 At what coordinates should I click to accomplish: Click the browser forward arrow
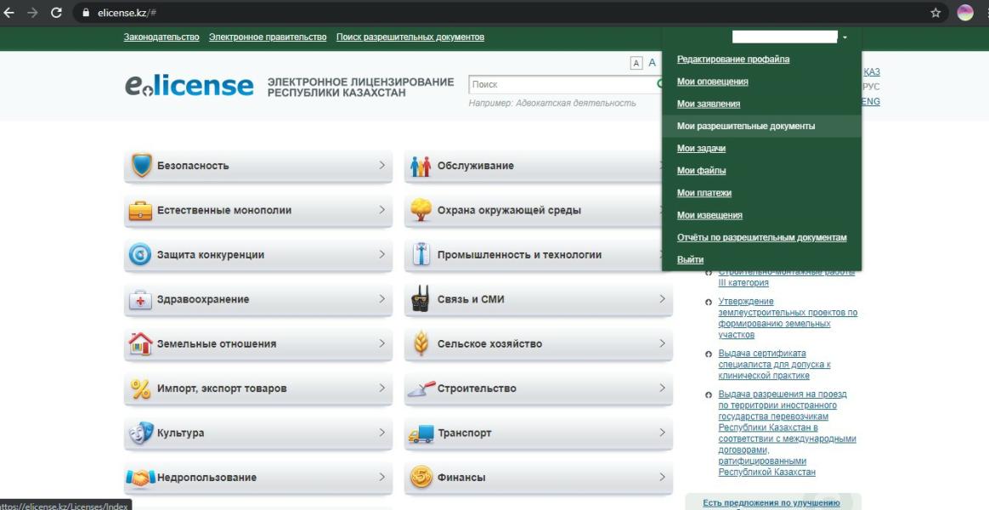click(33, 13)
